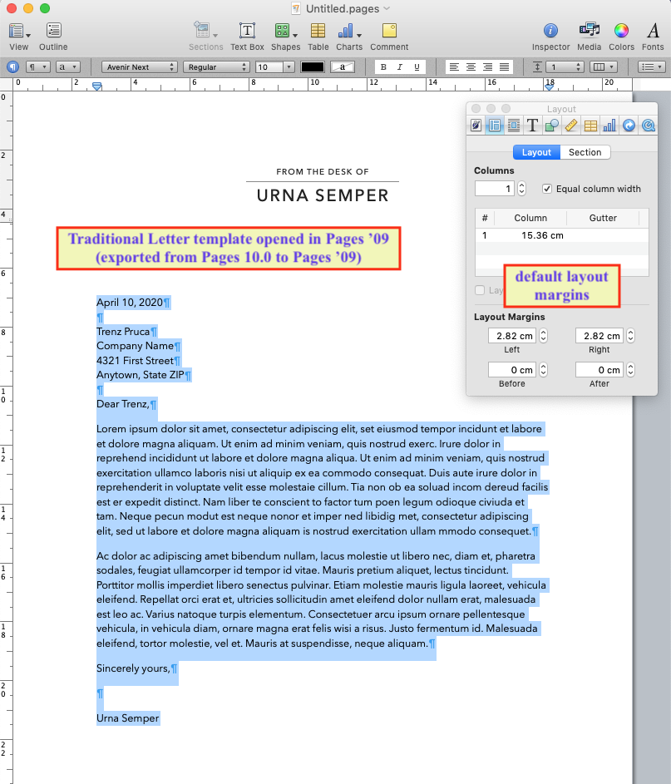Click the Right margin stepper
Screen dimensions: 671x784
tap(631, 336)
